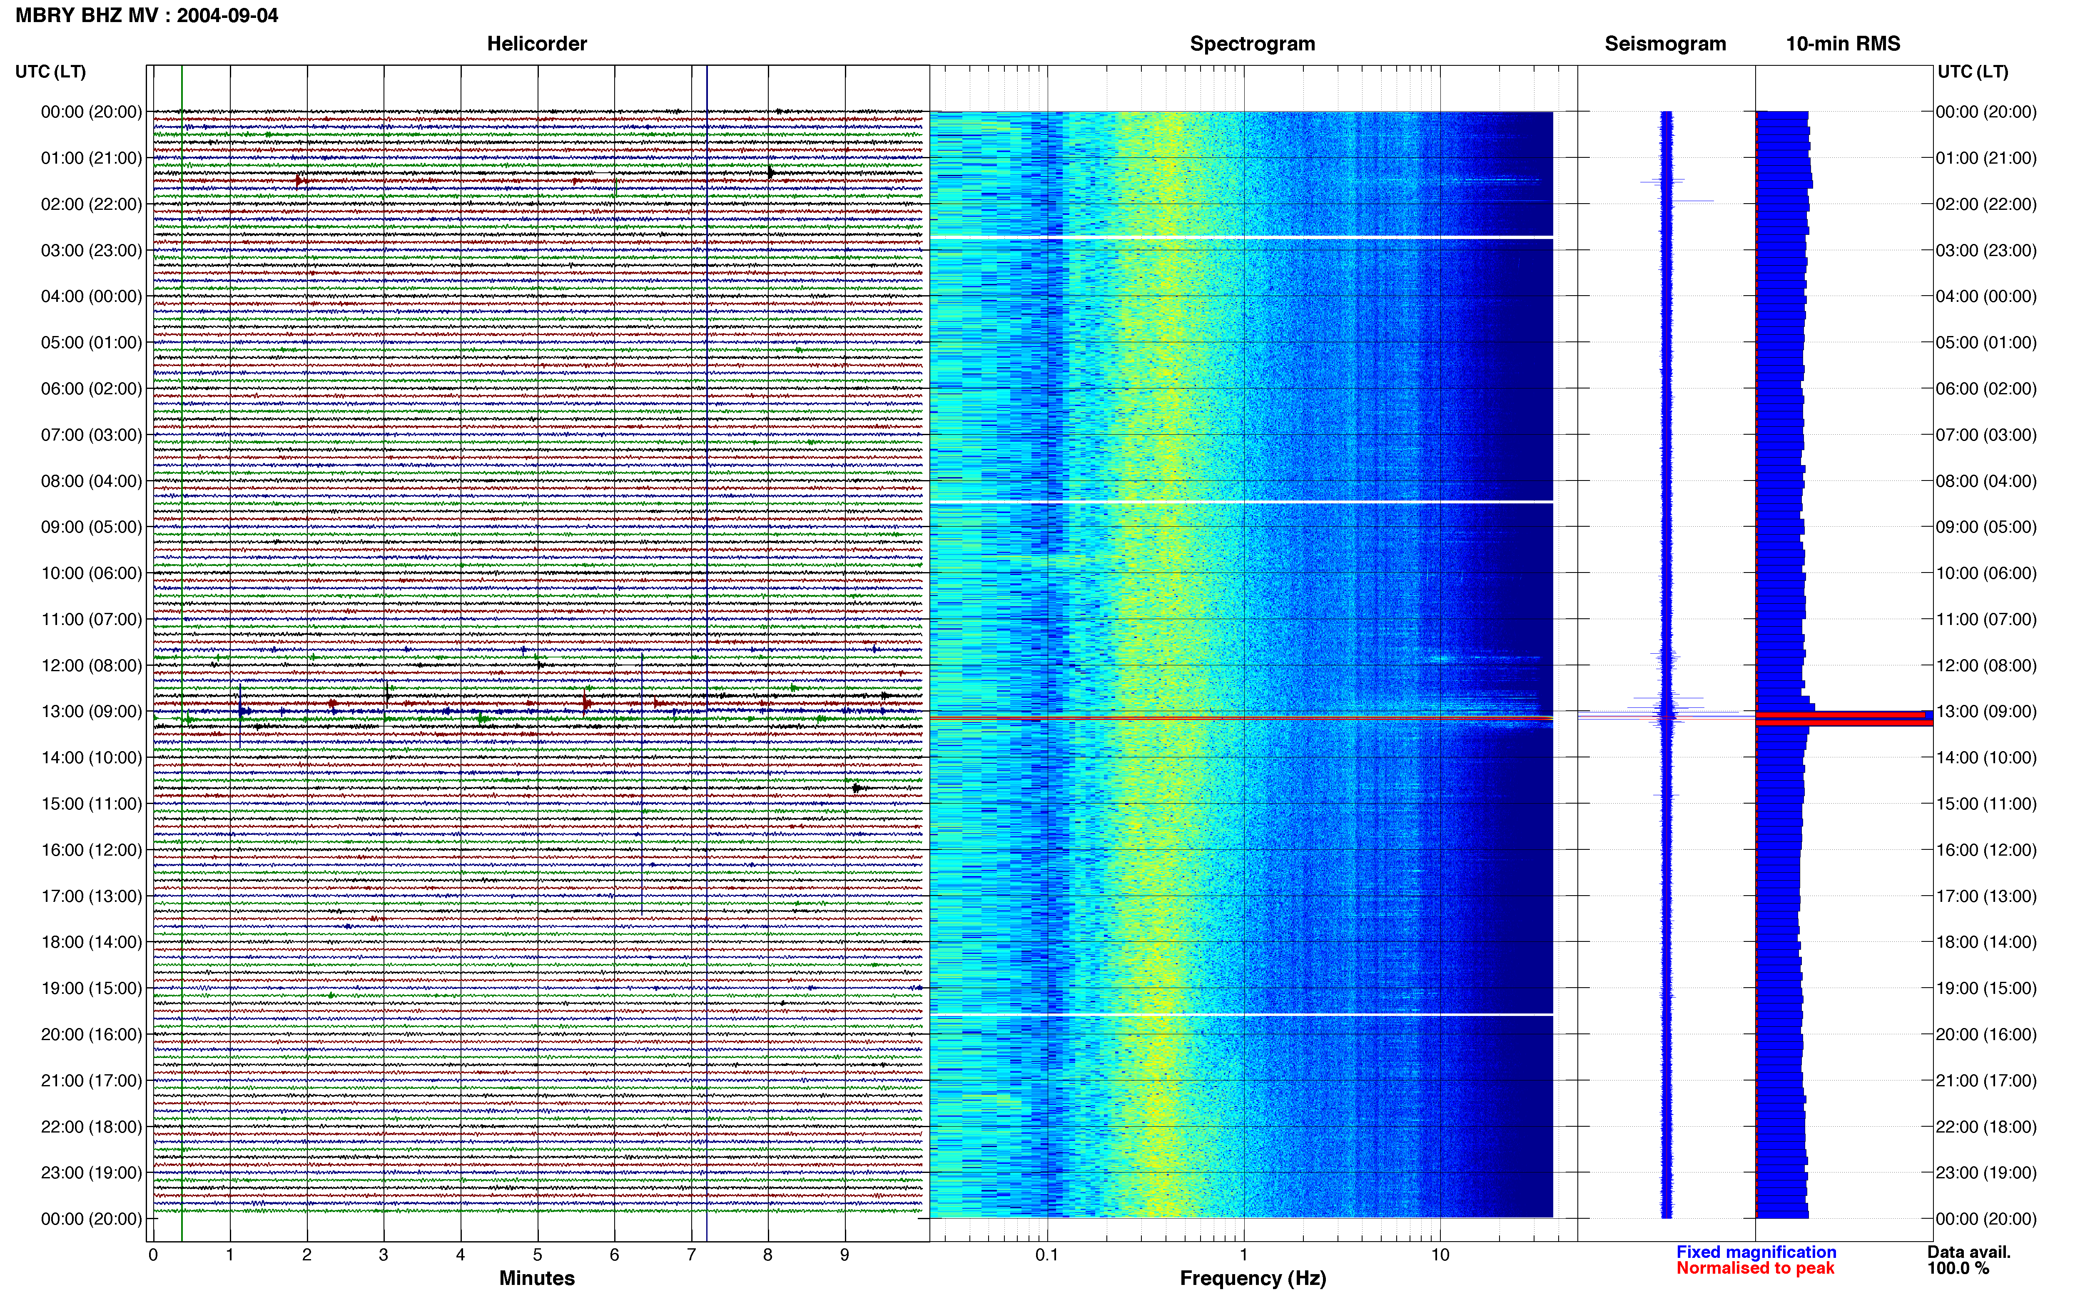
Task: Click the right 23:00 (19:00) time label
Action: [1986, 1173]
